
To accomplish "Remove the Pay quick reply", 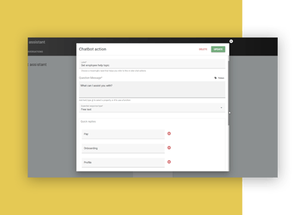I will 169,134.
